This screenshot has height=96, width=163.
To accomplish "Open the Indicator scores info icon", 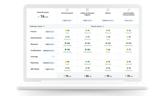I will 44,26.
